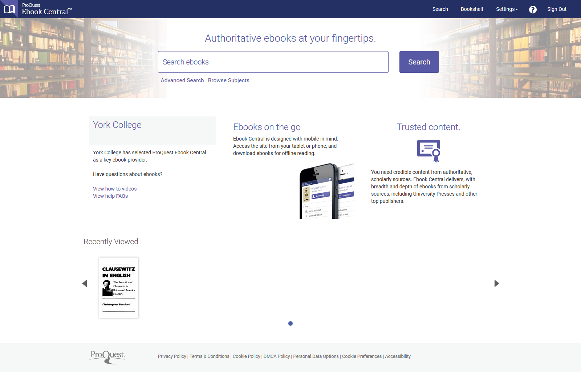The width and height of the screenshot is (581, 372).
Task: Open the Advanced Search link
Action: pyautogui.click(x=182, y=80)
